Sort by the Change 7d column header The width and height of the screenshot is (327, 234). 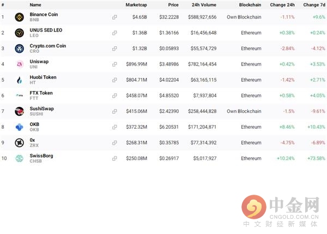[x=314, y=5]
